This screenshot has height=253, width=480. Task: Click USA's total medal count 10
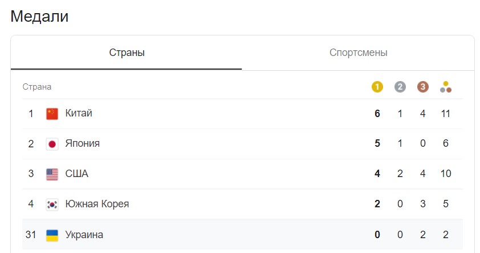click(446, 174)
